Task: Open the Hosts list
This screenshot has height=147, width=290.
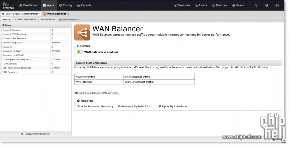Action: click(201, 5)
